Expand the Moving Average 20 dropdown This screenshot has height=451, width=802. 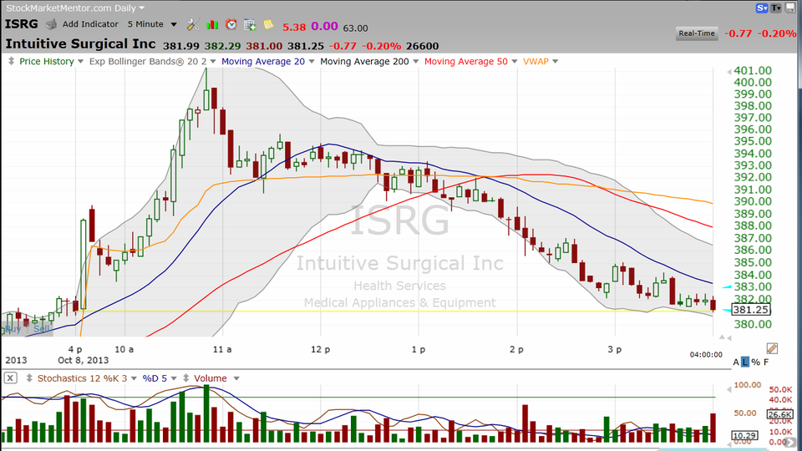point(312,61)
